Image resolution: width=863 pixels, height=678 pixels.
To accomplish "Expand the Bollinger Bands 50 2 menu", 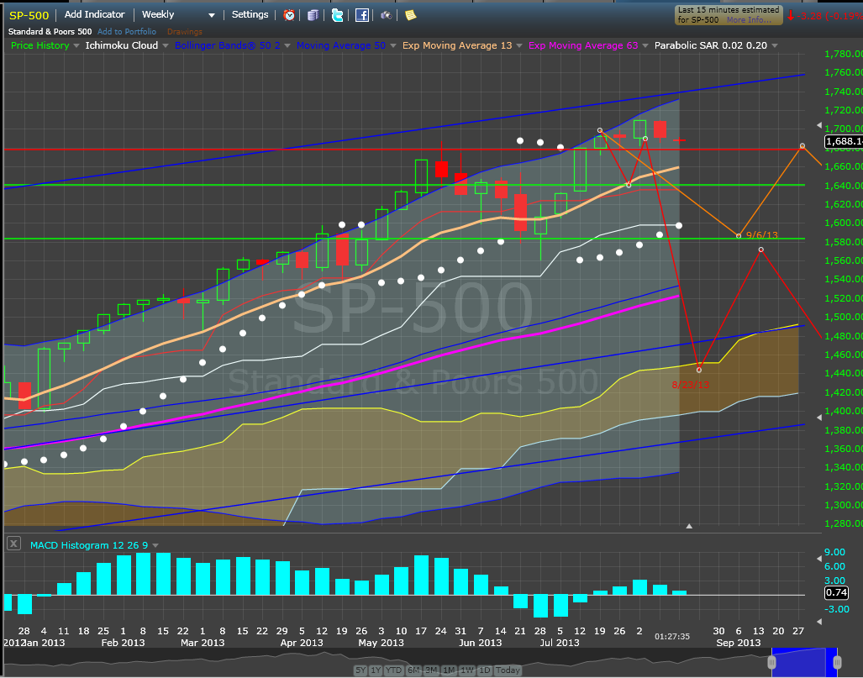I will (x=287, y=45).
